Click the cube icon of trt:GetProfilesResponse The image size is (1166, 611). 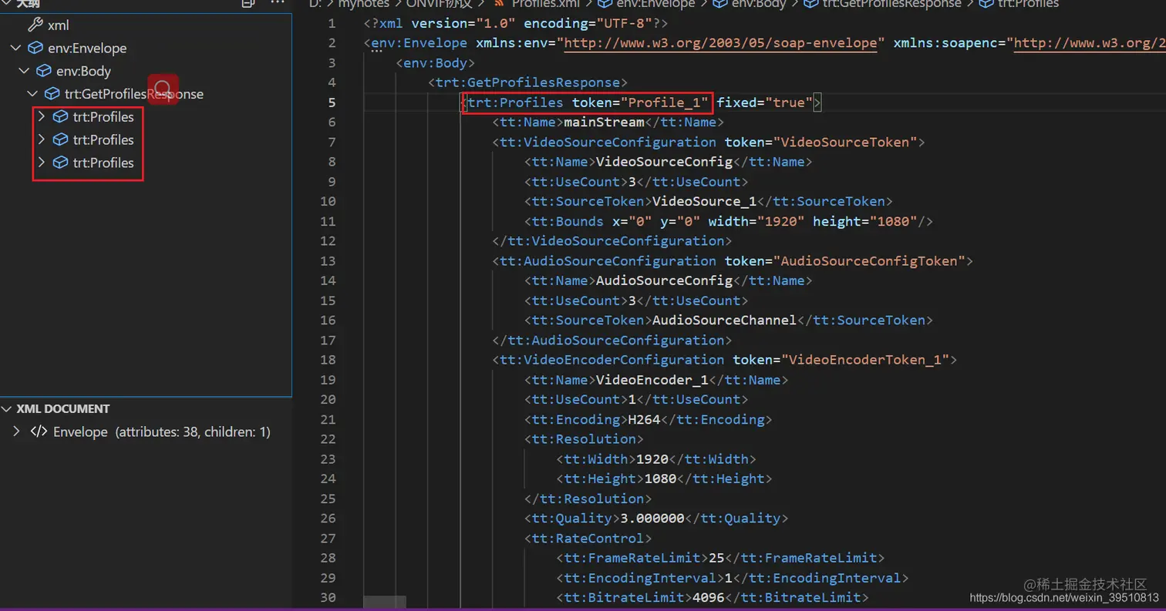(52, 94)
